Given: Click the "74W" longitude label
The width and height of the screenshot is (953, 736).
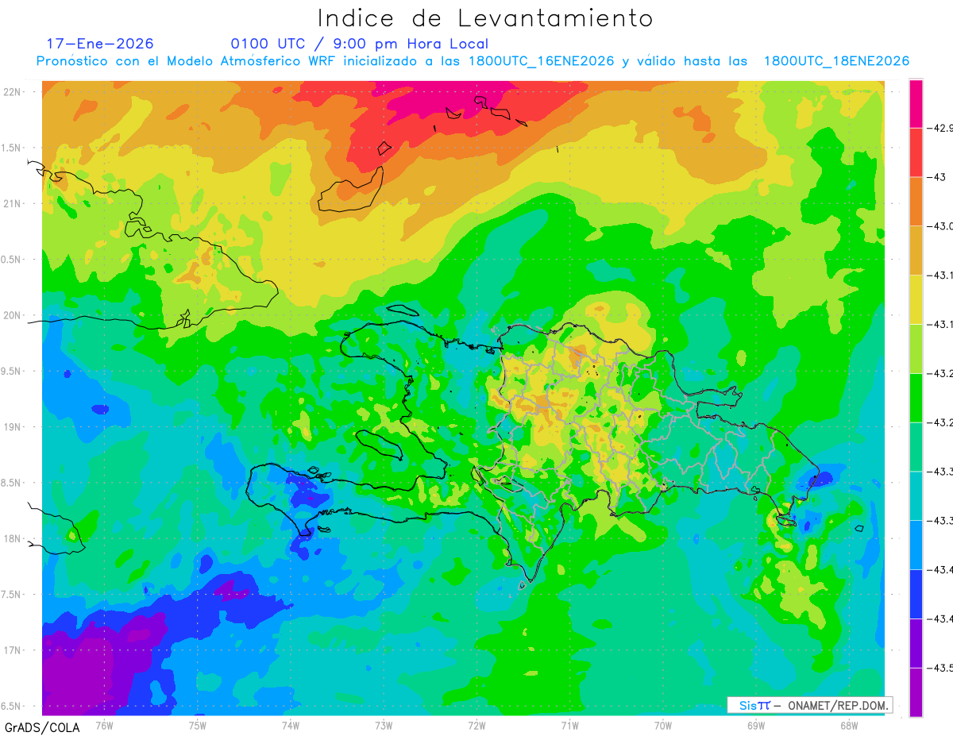Looking at the screenshot, I should tap(291, 726).
